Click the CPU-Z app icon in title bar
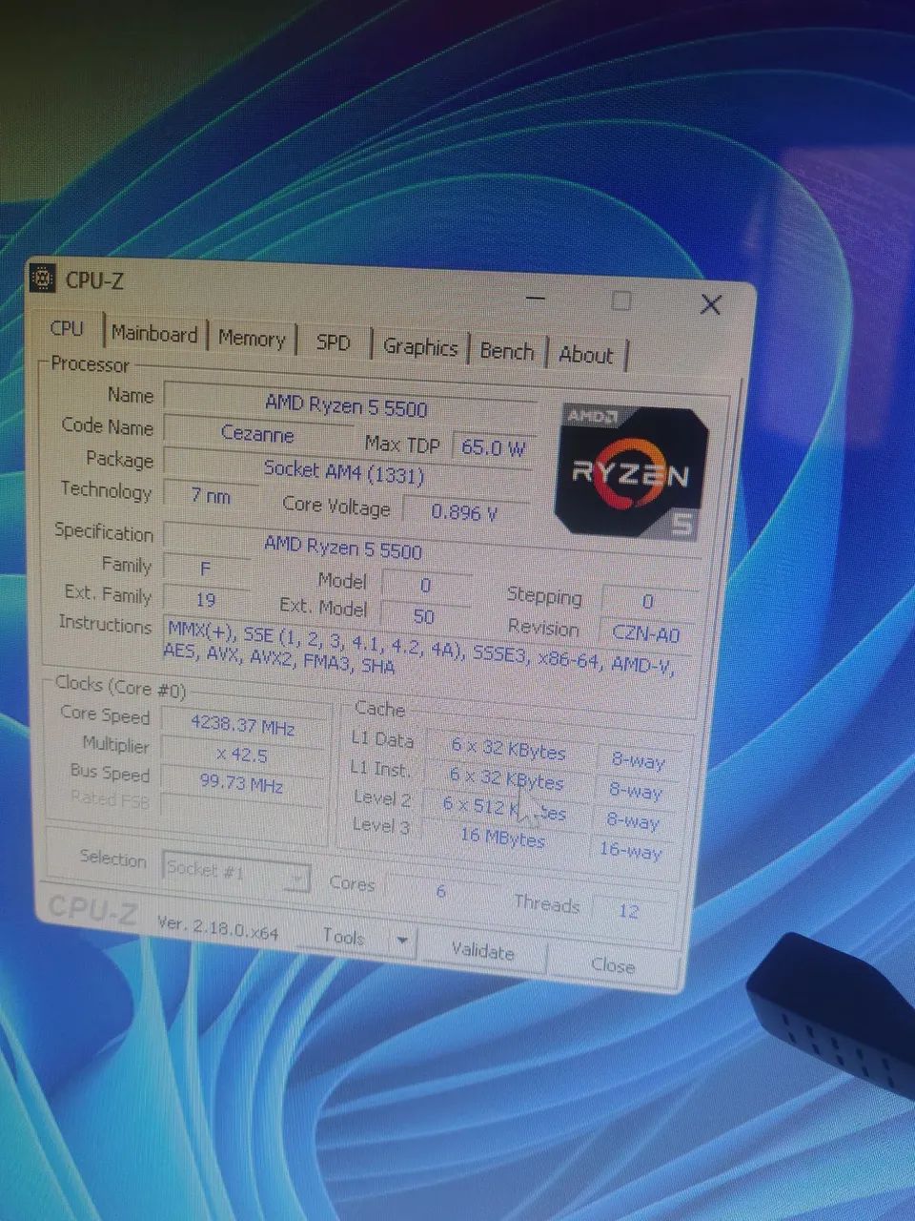Image resolution: width=915 pixels, height=1221 pixels. [43, 278]
